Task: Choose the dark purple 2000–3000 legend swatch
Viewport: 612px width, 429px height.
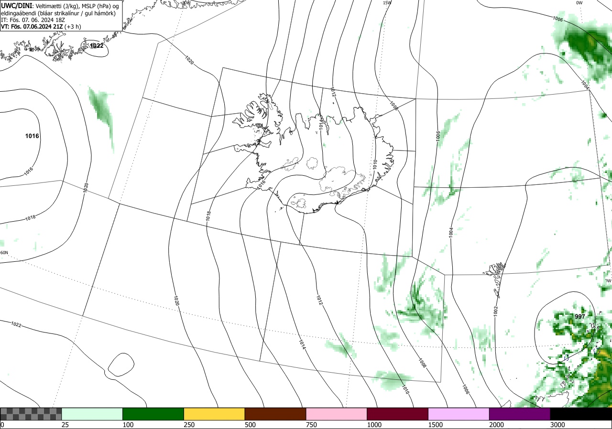Action: [520, 414]
